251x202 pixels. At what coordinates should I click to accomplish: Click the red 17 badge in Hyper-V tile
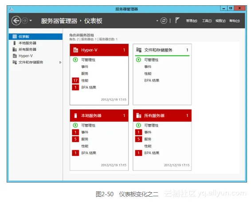pyautogui.click(x=75, y=81)
